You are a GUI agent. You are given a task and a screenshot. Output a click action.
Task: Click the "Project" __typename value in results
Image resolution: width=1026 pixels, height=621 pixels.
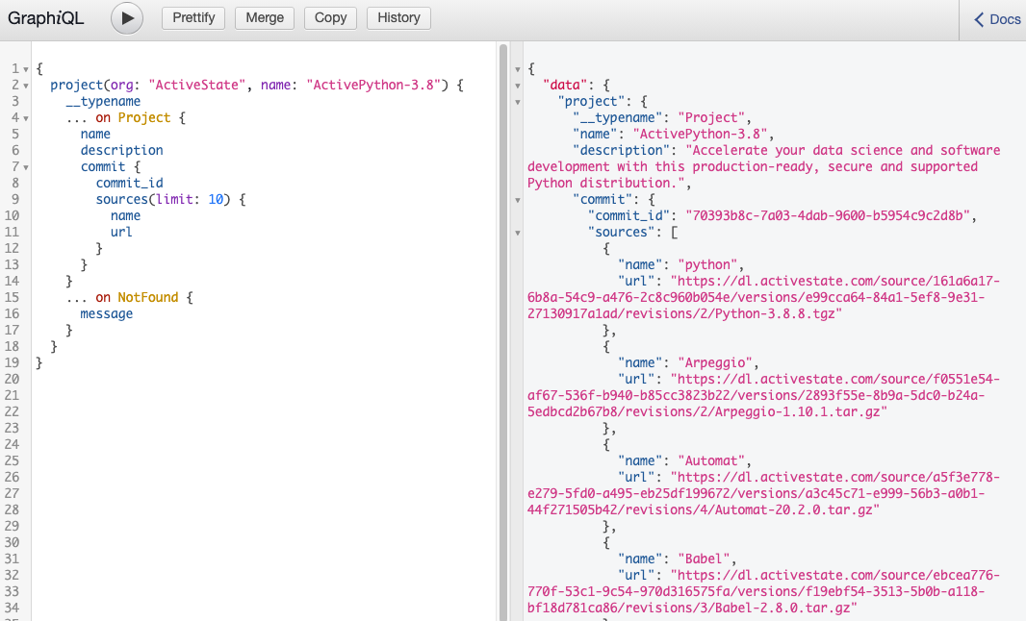click(711, 117)
